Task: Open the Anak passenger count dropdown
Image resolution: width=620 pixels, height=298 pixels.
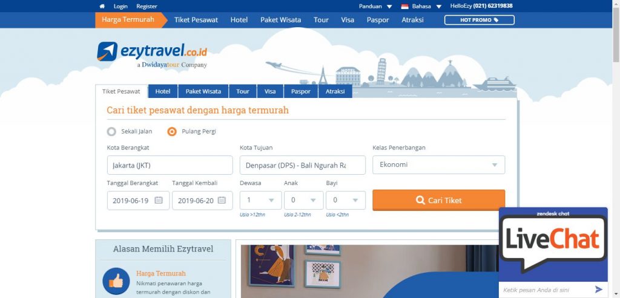Action: point(304,200)
